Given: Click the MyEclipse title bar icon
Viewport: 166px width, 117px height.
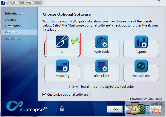Looking at the screenshot, I should tap(3, 3).
